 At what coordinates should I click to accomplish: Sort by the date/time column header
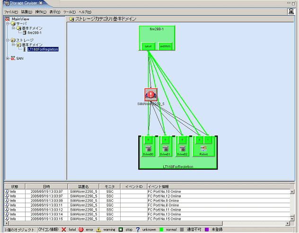point(46,187)
